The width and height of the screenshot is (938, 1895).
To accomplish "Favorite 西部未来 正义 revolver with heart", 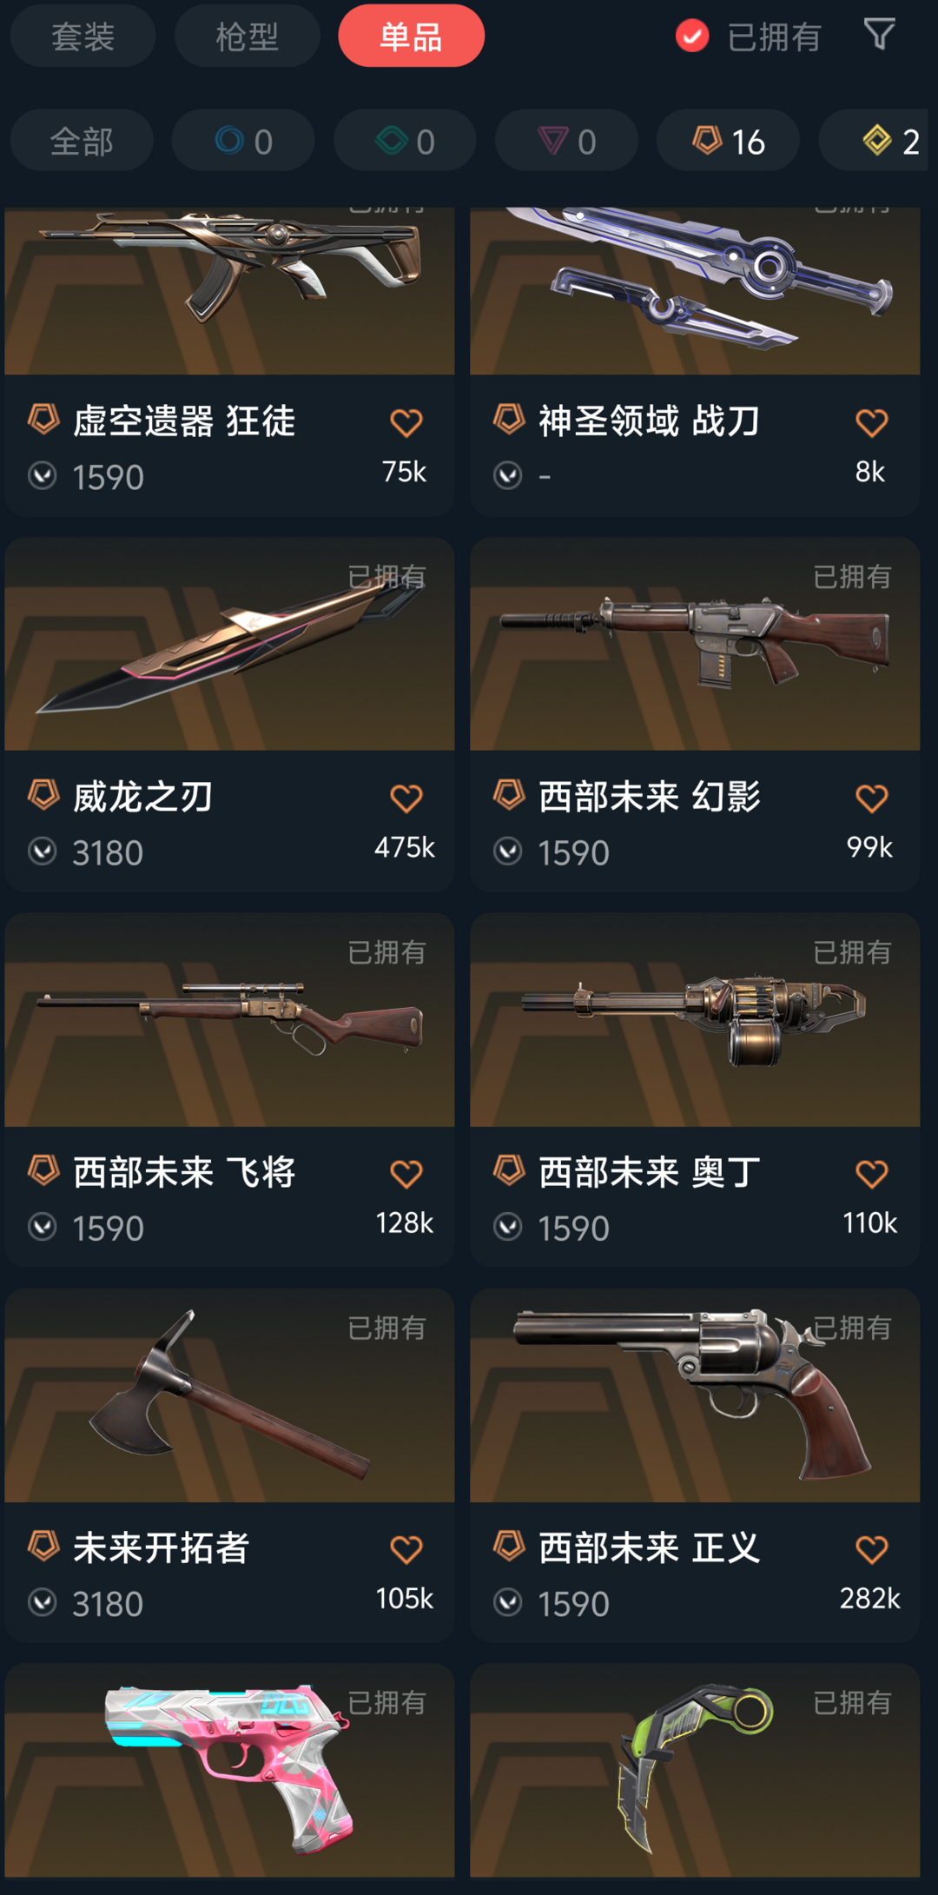I will 871,1549.
